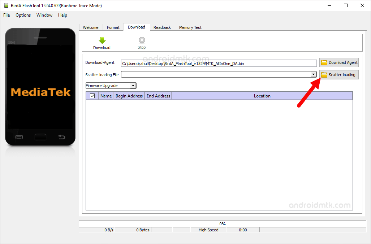Expand the Scatter-loading File dropdown
The height and width of the screenshot is (244, 371).
314,74
